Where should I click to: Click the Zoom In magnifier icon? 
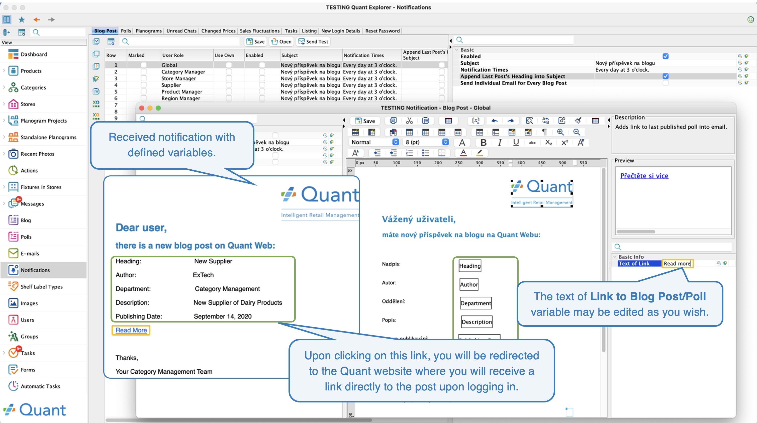[560, 132]
